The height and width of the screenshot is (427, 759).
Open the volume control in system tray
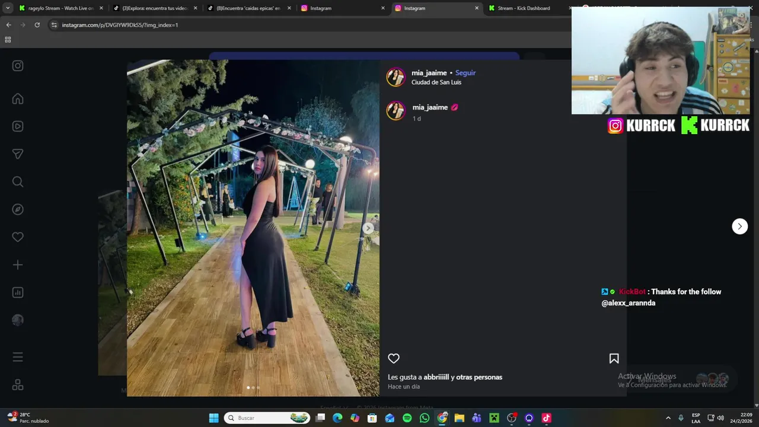coord(720,418)
